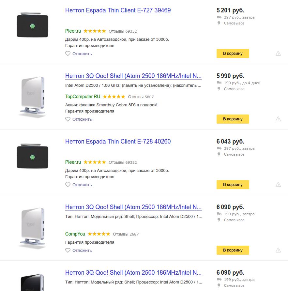This screenshot has width=288, height=291.
Task: Click Espada E-727 product thumbnail
Action: click(32, 26)
